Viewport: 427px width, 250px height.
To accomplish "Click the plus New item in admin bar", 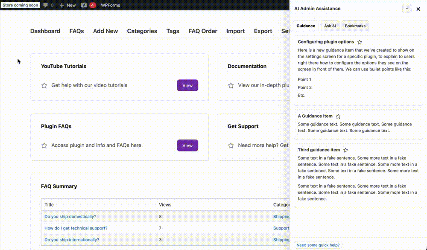I will 67,5.
